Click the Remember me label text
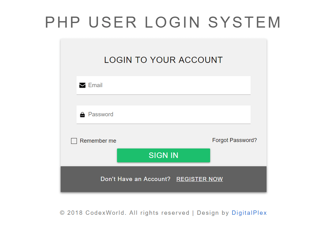The image size is (329, 231). tap(98, 141)
